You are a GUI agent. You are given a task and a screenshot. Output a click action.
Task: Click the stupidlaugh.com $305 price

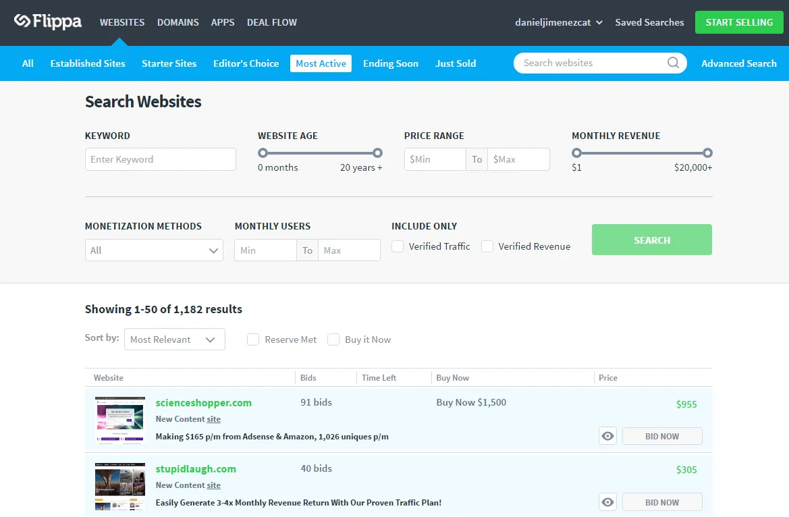point(686,470)
